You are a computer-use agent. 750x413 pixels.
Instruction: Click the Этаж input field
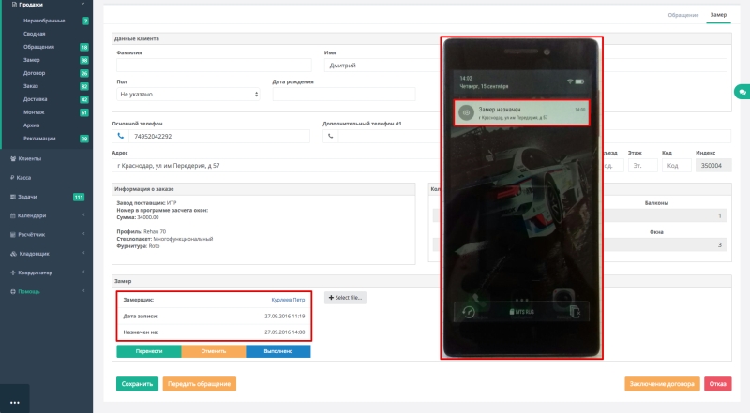[643, 166]
